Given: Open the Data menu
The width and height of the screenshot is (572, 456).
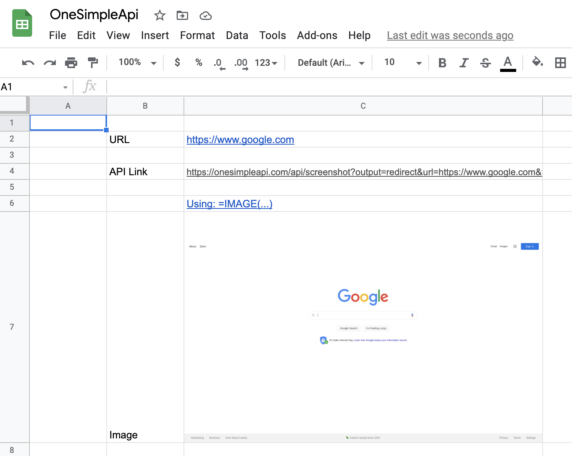Looking at the screenshot, I should coord(237,35).
